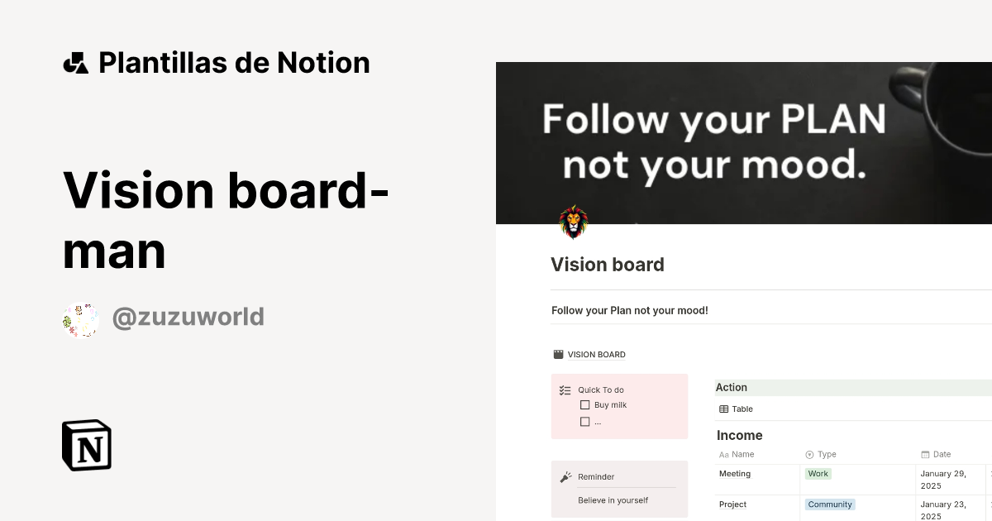Viewport: 992px width, 521px height.
Task: Open the @zuzuworld creator profile link
Action: 188,317
